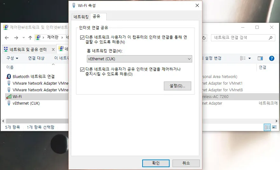Viewport: 280px width, 170px height.
Task: Open help with the blue question icon
Action: [272, 58]
